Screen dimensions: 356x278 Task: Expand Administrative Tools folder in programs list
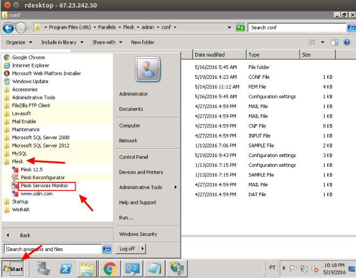pyautogui.click(x=30, y=97)
